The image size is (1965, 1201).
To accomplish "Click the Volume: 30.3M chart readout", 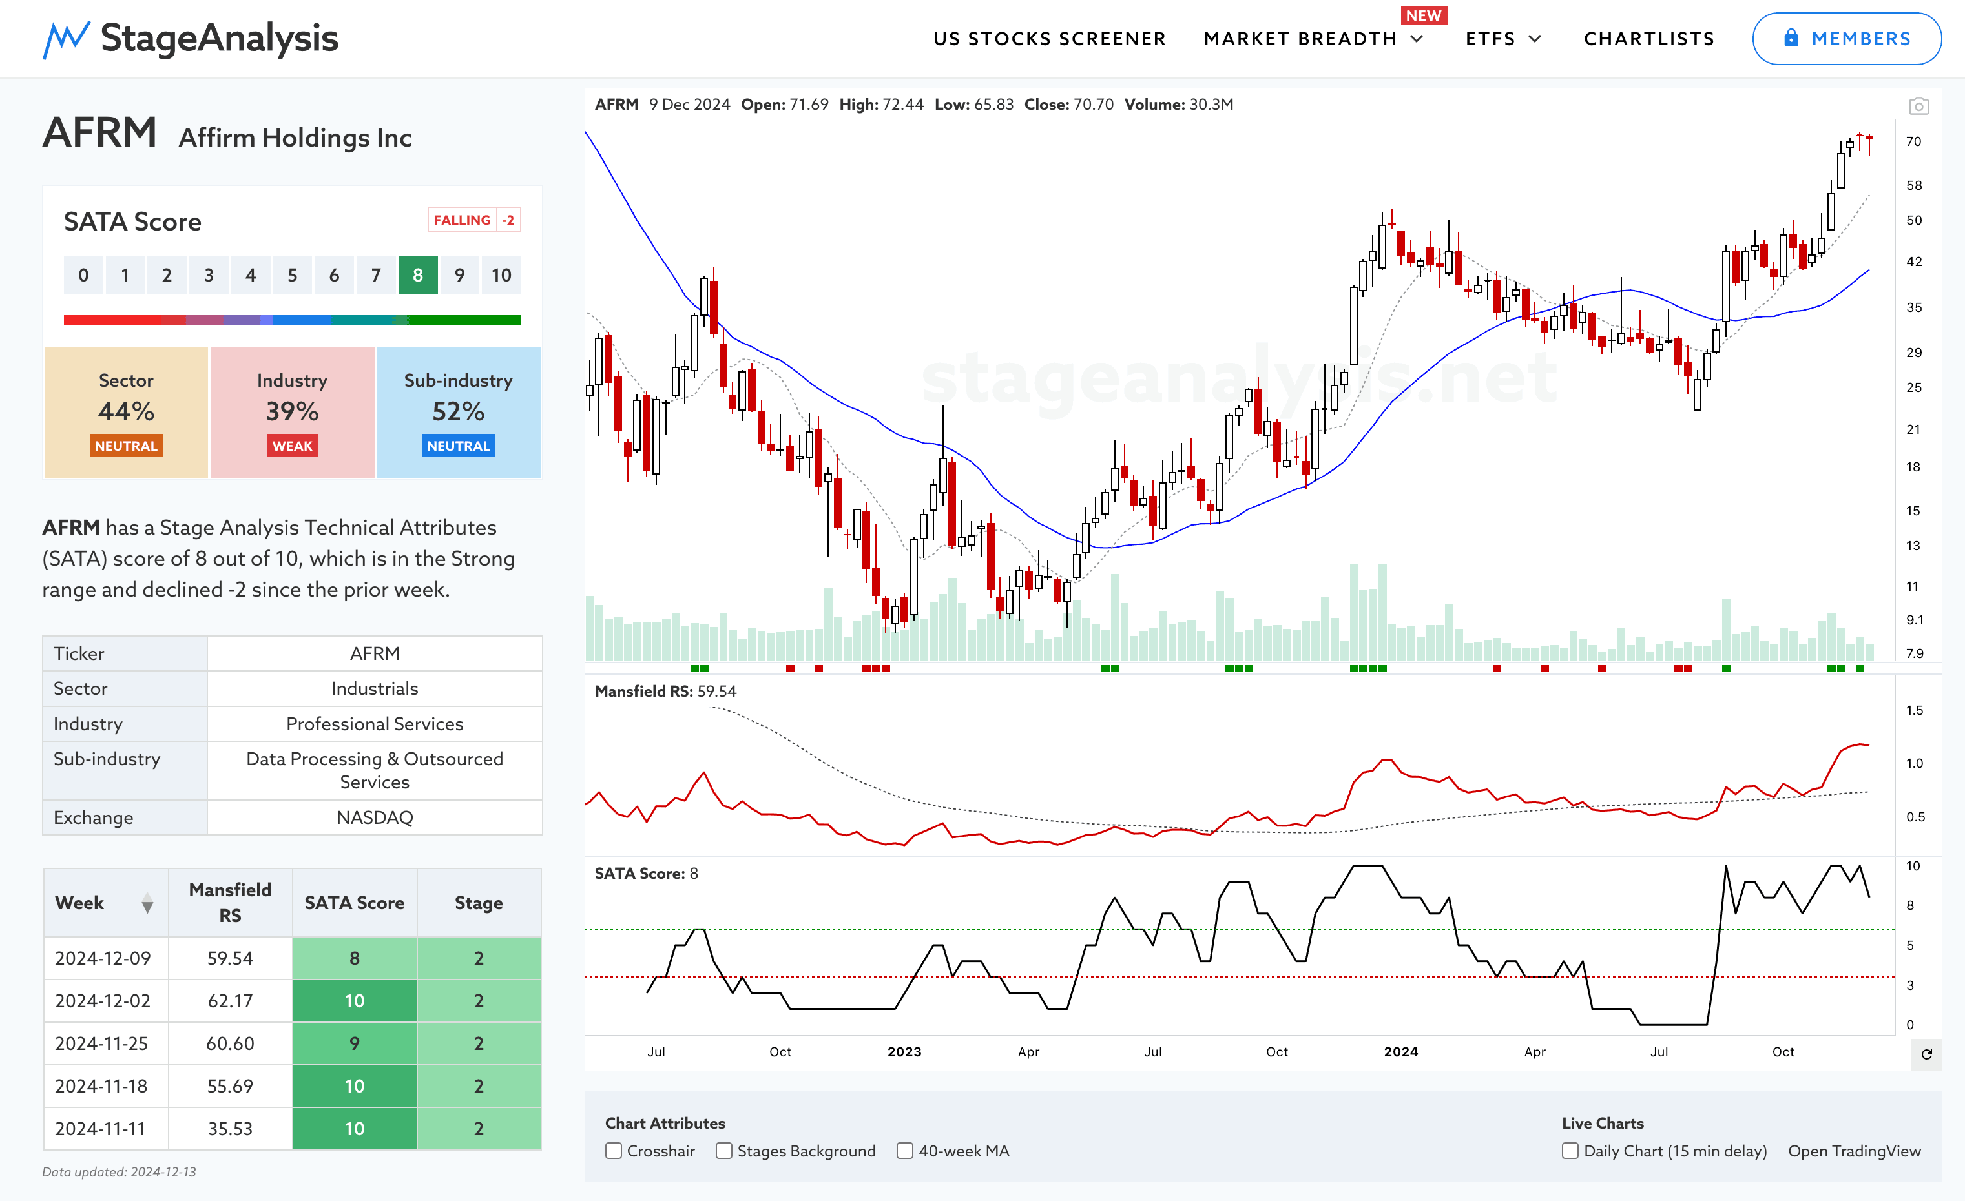I will coord(1179,105).
